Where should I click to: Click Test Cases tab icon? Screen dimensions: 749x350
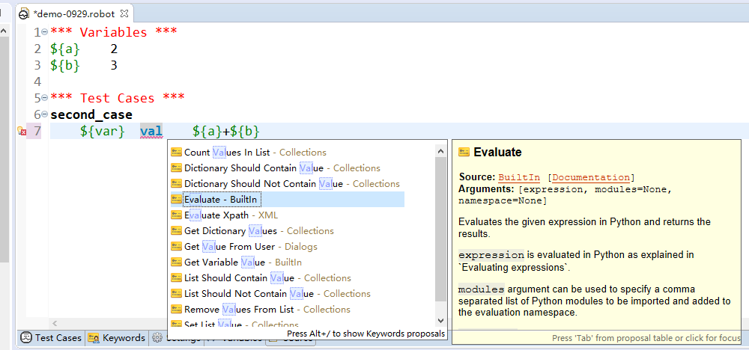point(26,337)
